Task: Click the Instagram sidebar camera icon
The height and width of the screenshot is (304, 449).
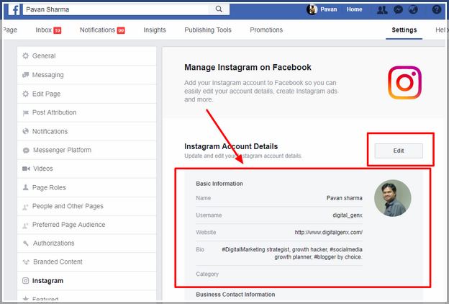Action: click(x=25, y=281)
